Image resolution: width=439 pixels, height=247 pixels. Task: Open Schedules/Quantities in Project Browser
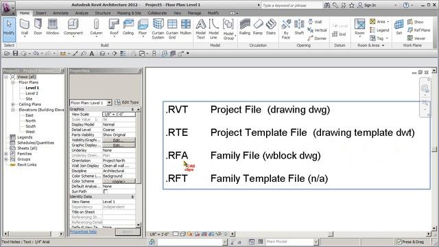coord(35,143)
